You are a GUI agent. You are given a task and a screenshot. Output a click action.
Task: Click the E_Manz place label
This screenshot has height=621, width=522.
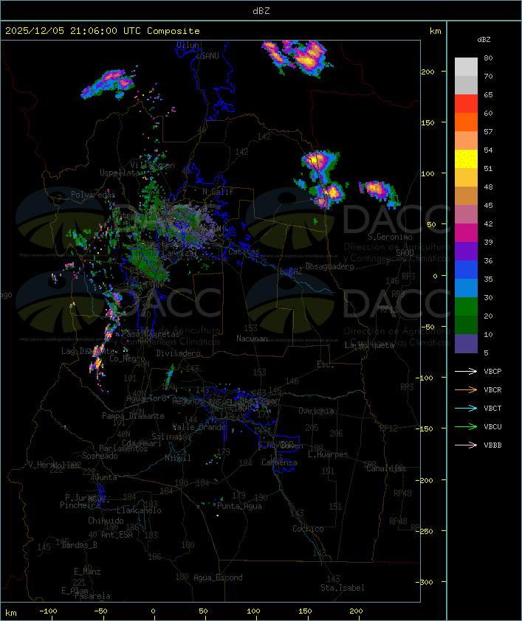(x=87, y=572)
